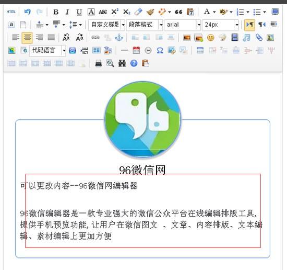Print the document
Image resolution: width=287 pixels, height=270 pixels.
(98, 63)
